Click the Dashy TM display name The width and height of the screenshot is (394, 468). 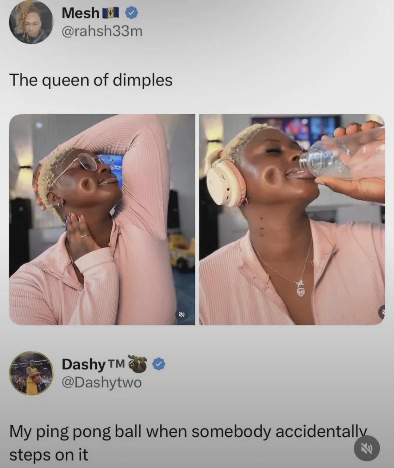pos(93,364)
